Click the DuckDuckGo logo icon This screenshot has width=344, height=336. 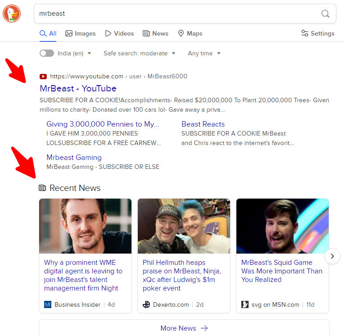click(12, 14)
